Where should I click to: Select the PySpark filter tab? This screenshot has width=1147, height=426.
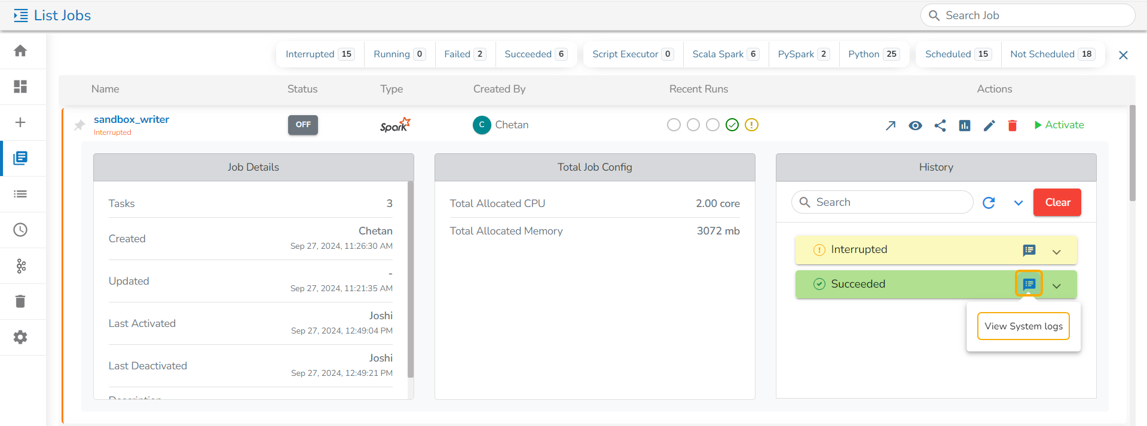point(804,54)
